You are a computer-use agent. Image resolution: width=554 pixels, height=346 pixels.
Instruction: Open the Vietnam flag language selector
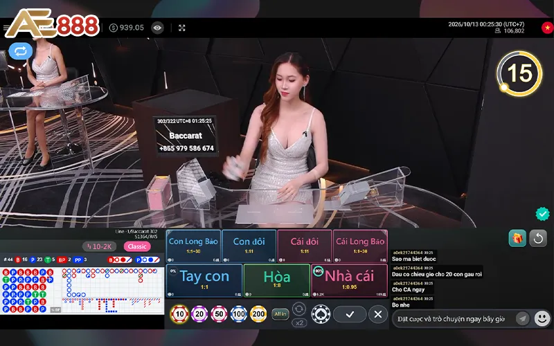(x=547, y=28)
